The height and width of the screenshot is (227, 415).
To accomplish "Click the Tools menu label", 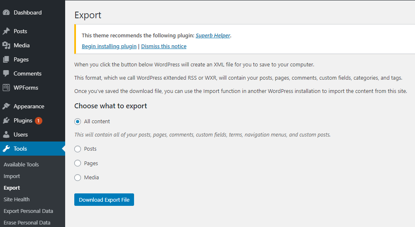I will click(20, 149).
